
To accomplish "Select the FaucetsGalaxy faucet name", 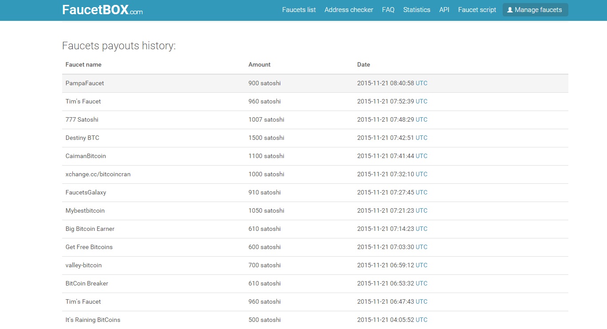I will click(x=86, y=192).
